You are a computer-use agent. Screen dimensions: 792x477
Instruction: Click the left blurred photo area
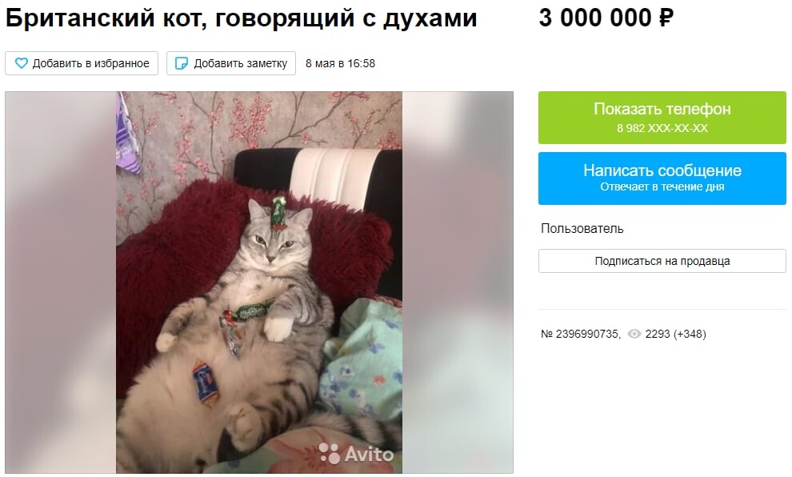[x=61, y=283]
